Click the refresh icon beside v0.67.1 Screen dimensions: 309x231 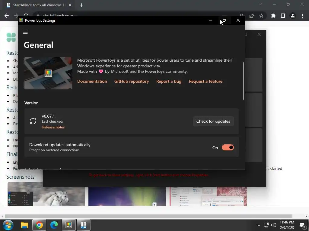pyautogui.click(x=33, y=121)
